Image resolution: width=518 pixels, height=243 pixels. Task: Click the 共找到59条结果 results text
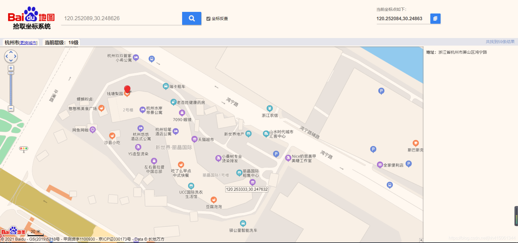click(x=500, y=42)
